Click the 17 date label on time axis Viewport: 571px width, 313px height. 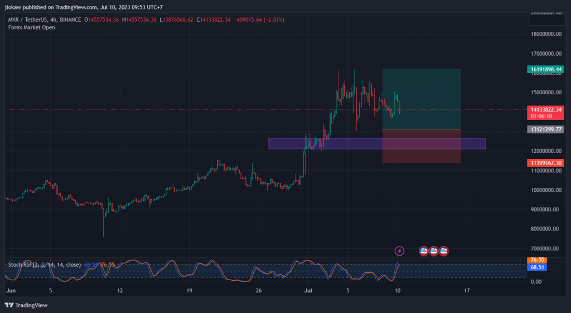point(467,291)
